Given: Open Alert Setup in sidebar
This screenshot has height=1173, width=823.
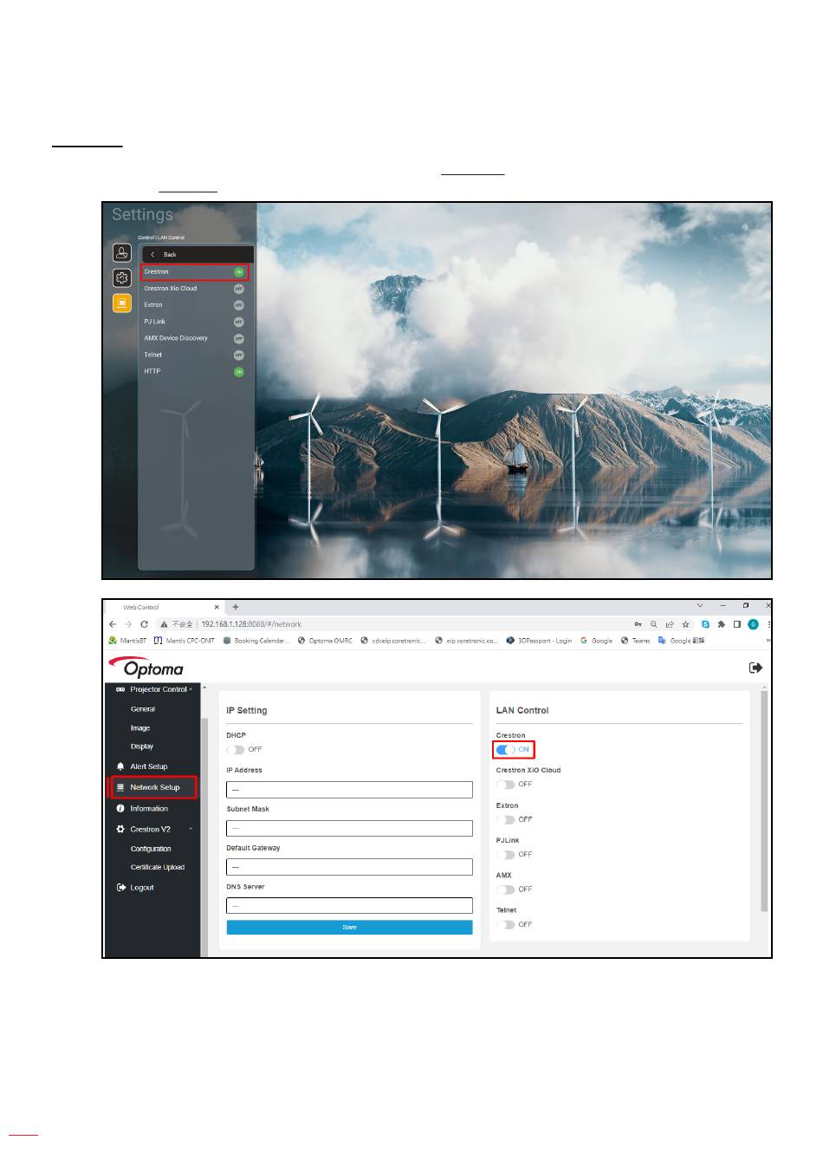Looking at the screenshot, I should [142, 766].
